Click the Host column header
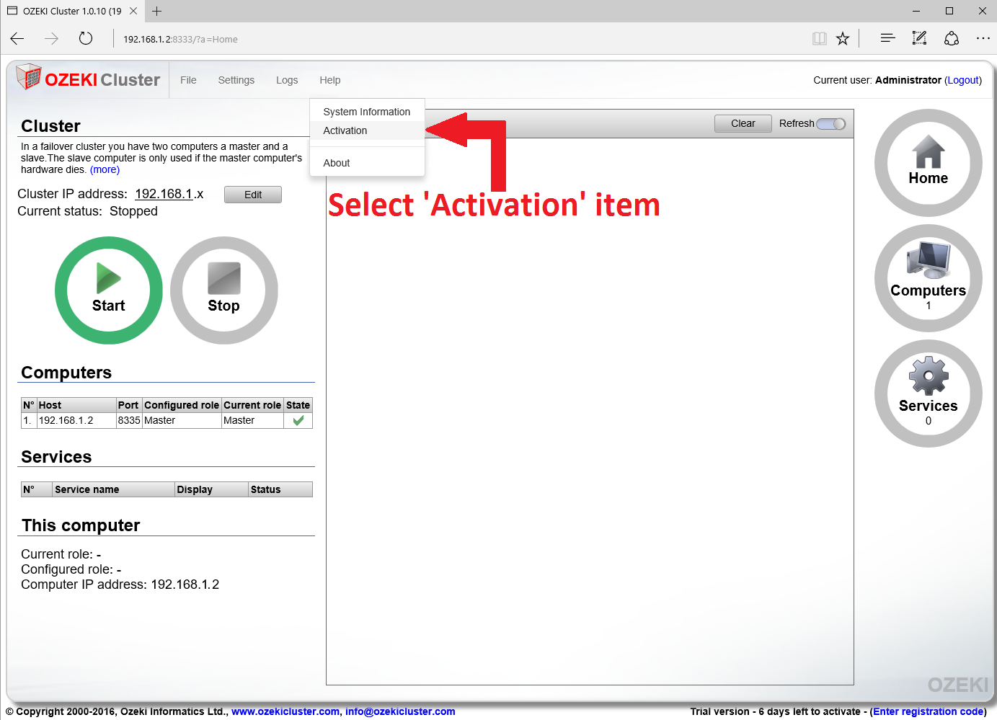The height and width of the screenshot is (720, 997). [76, 405]
